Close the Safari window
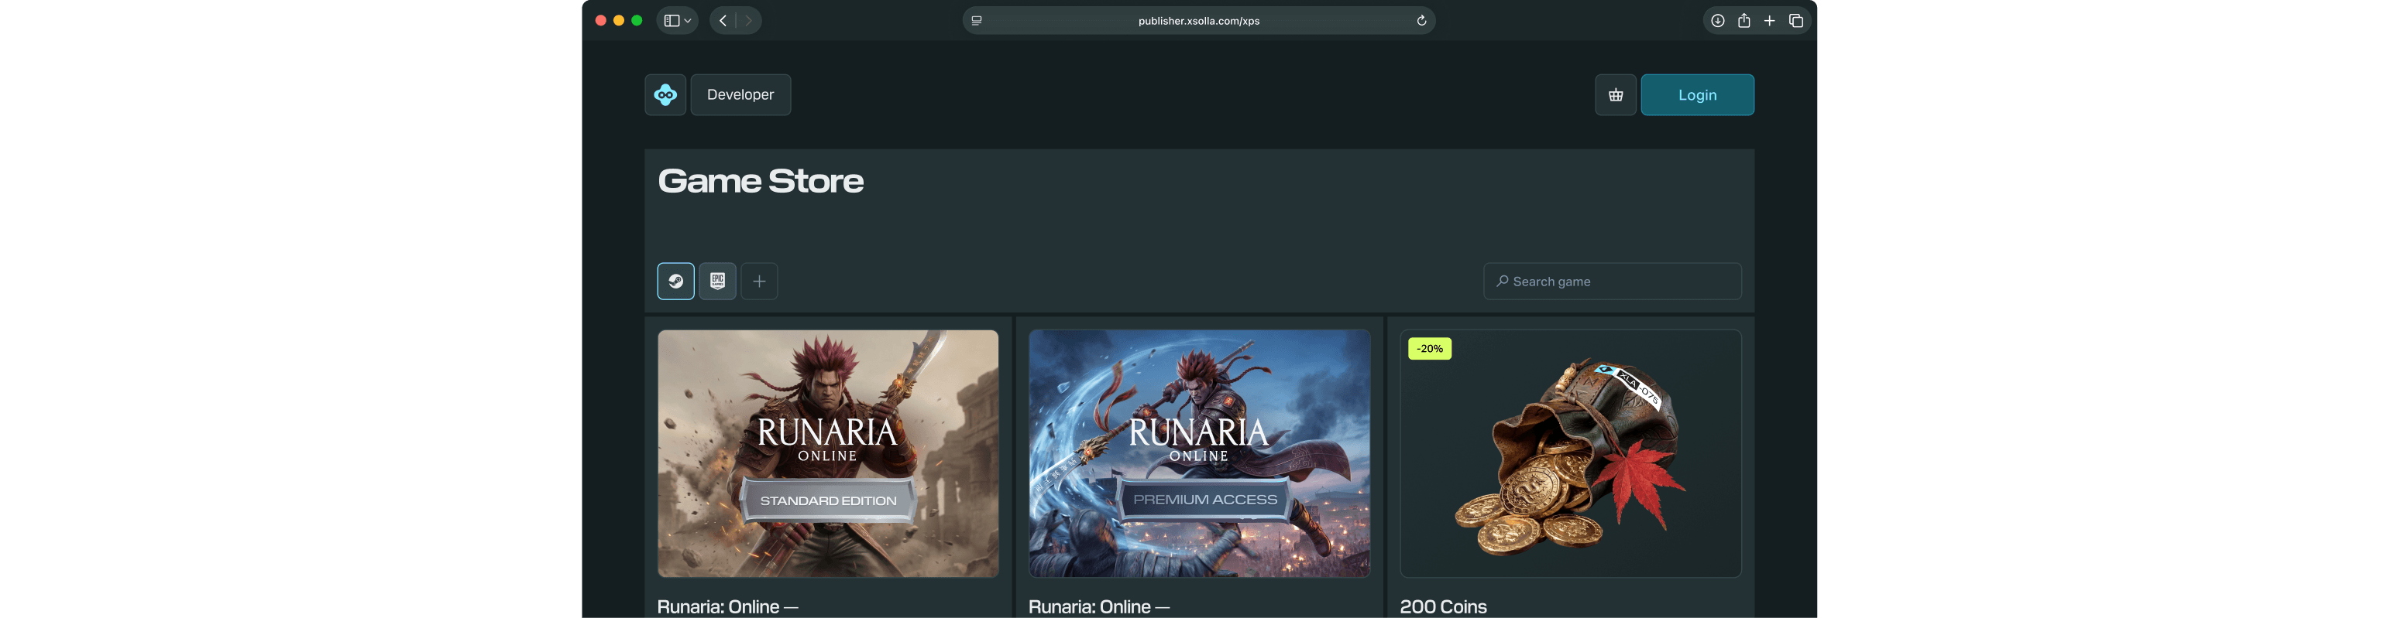 click(x=600, y=20)
